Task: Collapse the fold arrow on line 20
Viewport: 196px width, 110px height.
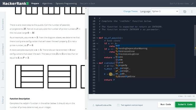Action: [97, 49]
